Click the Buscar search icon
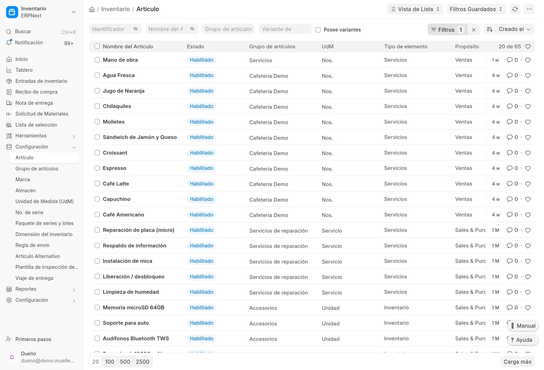544x370 pixels. click(9, 32)
